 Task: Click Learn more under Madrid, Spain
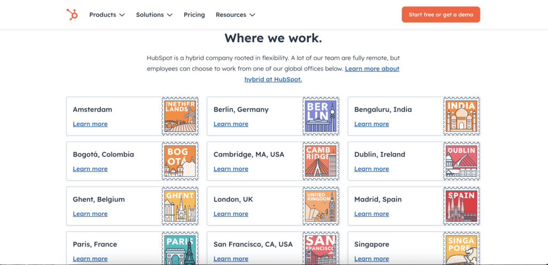(x=371, y=214)
